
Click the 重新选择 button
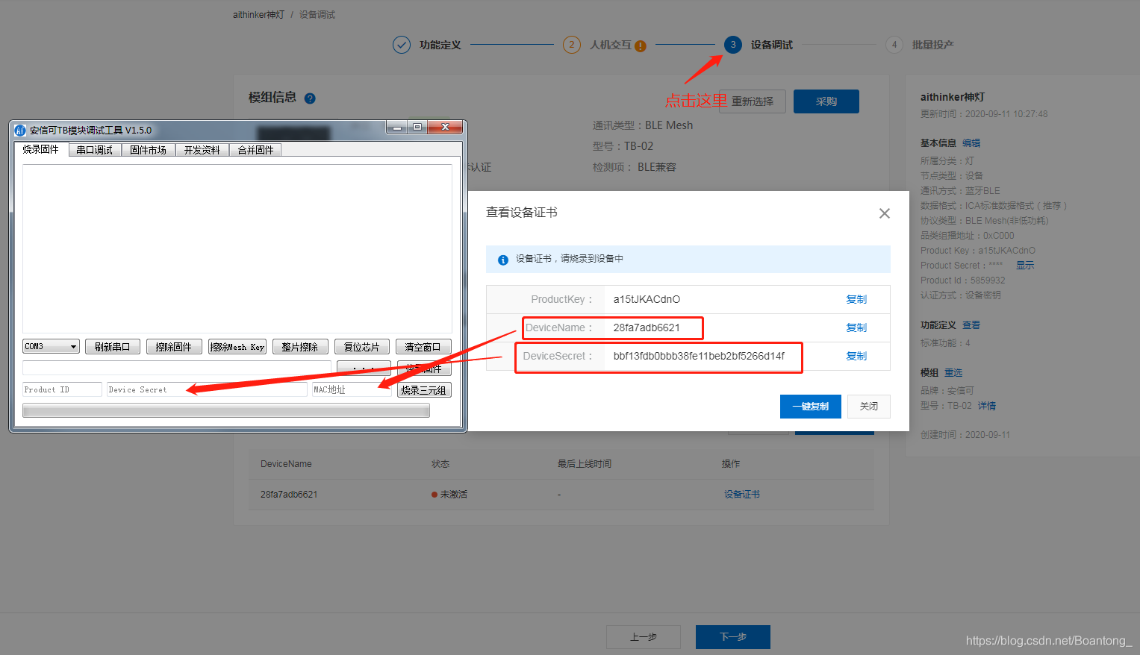pos(753,101)
